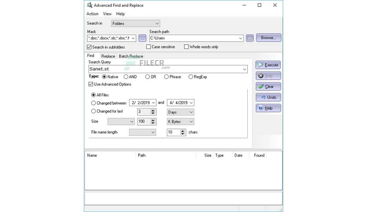Click the Stop button
The image size is (367, 212).
coord(268,76)
